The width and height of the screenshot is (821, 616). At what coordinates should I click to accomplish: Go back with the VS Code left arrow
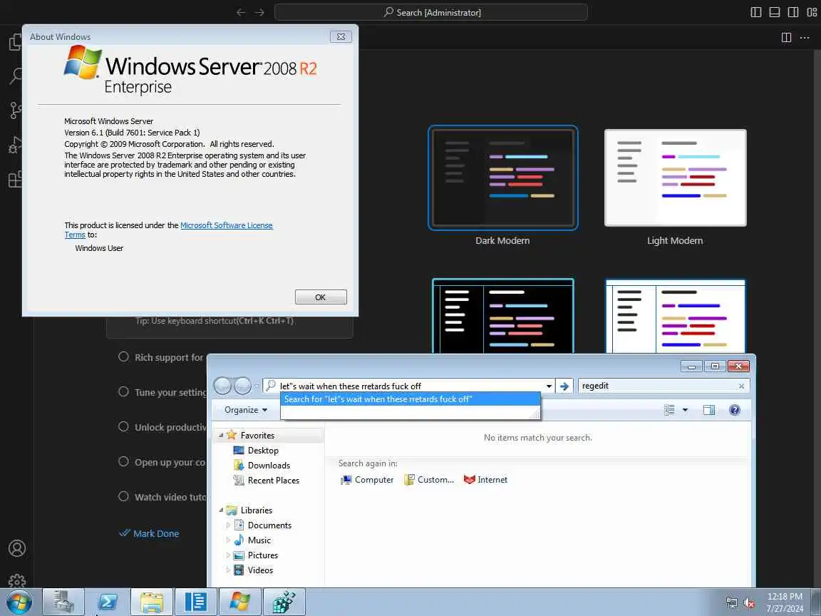[x=241, y=12]
